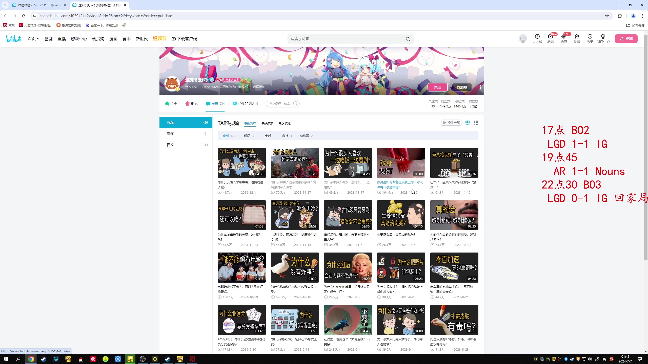Open the 历史 history clock icon
Image resolution: width=648 pixels, height=364 pixels.
590,37
